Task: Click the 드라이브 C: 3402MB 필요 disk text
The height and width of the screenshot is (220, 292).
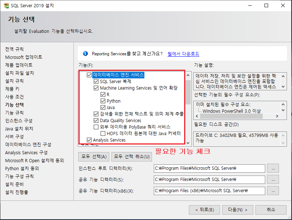Action: coord(237,138)
